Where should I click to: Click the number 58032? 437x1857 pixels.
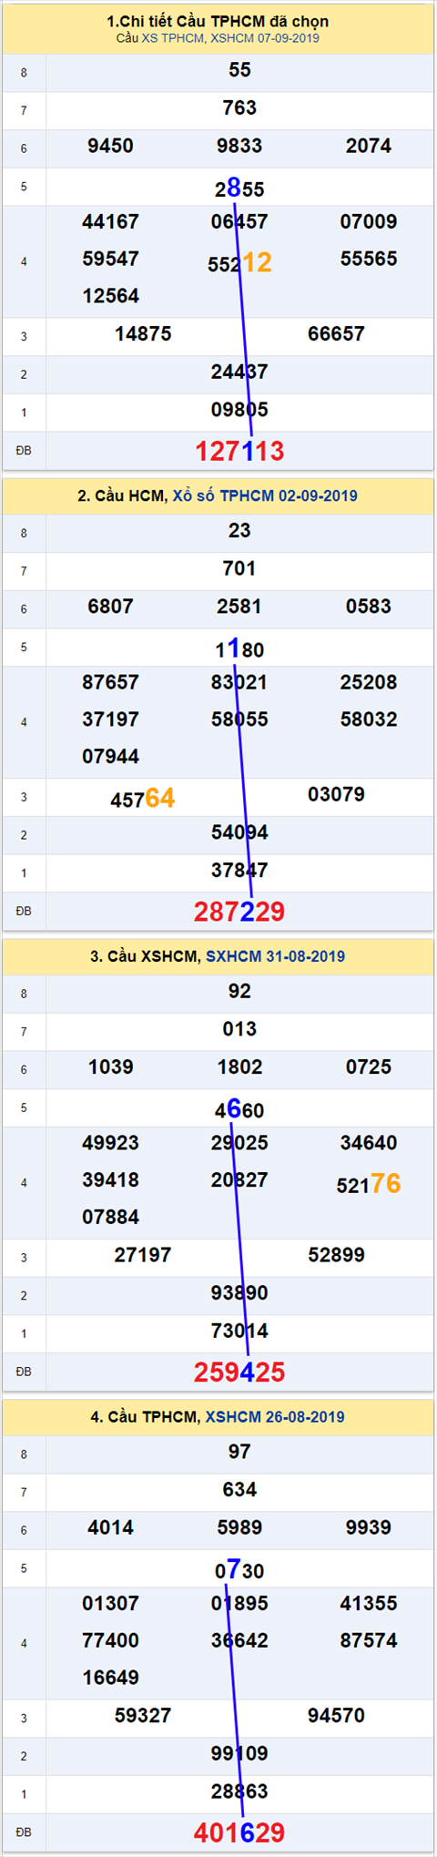(369, 719)
